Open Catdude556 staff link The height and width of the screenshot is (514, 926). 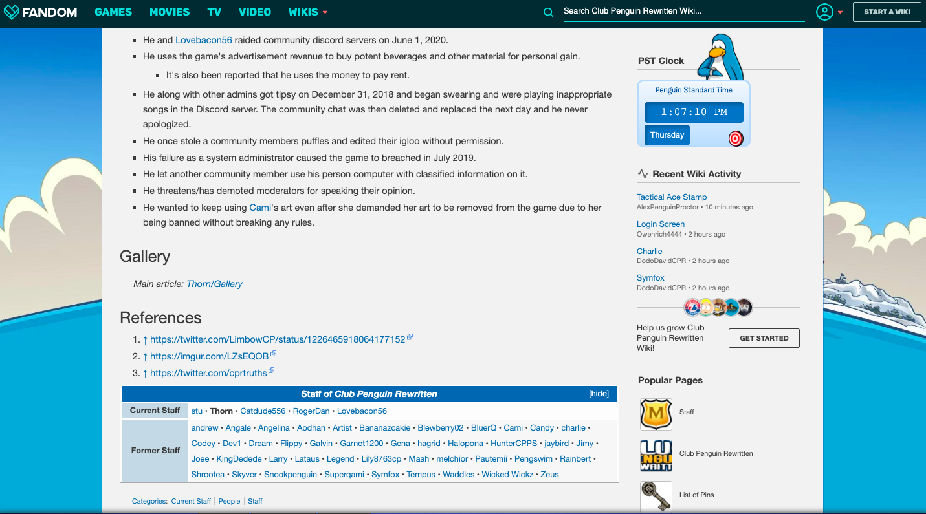[x=263, y=411]
